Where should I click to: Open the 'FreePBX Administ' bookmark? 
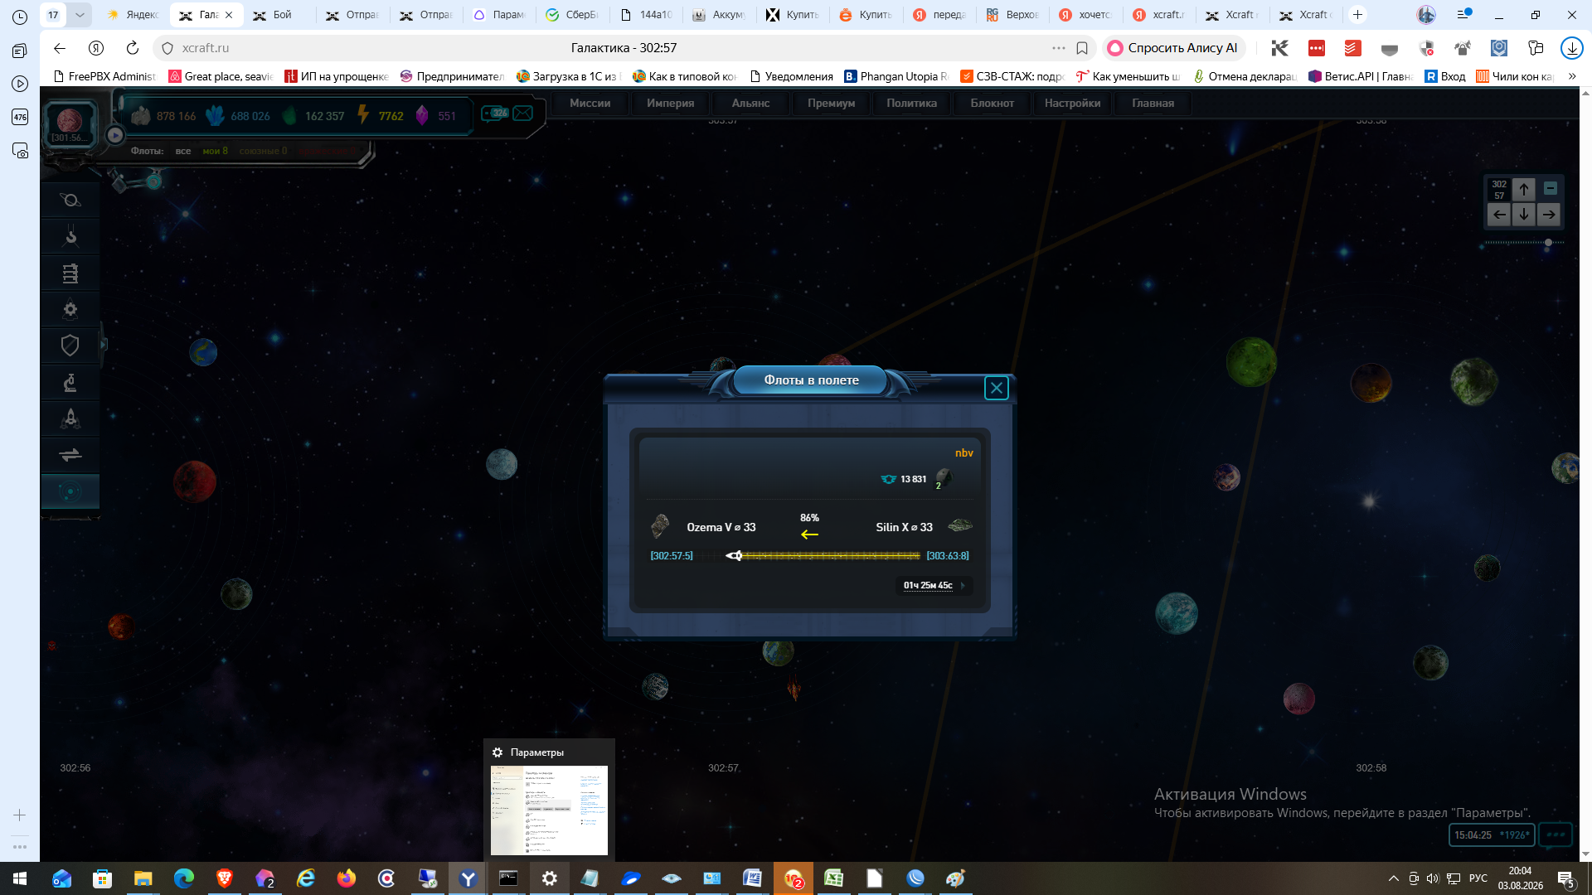pyautogui.click(x=104, y=76)
